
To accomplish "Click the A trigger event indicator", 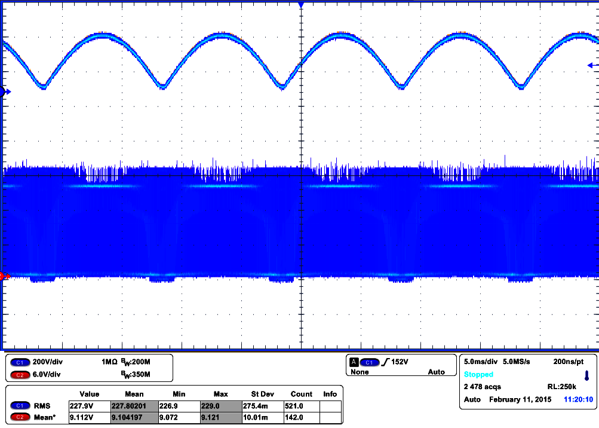I will [x=354, y=362].
